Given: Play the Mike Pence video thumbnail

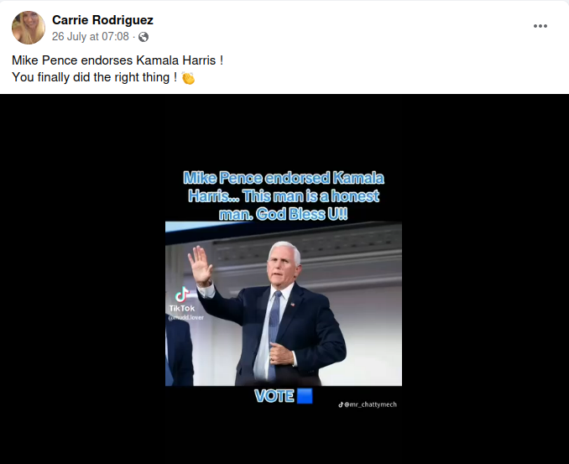Looking at the screenshot, I should pos(284,304).
